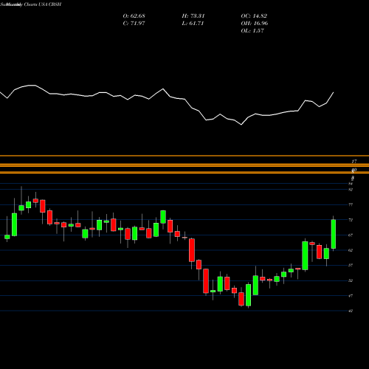Click the '62' price axis label
This screenshot has width=369, height=369.
351,250
